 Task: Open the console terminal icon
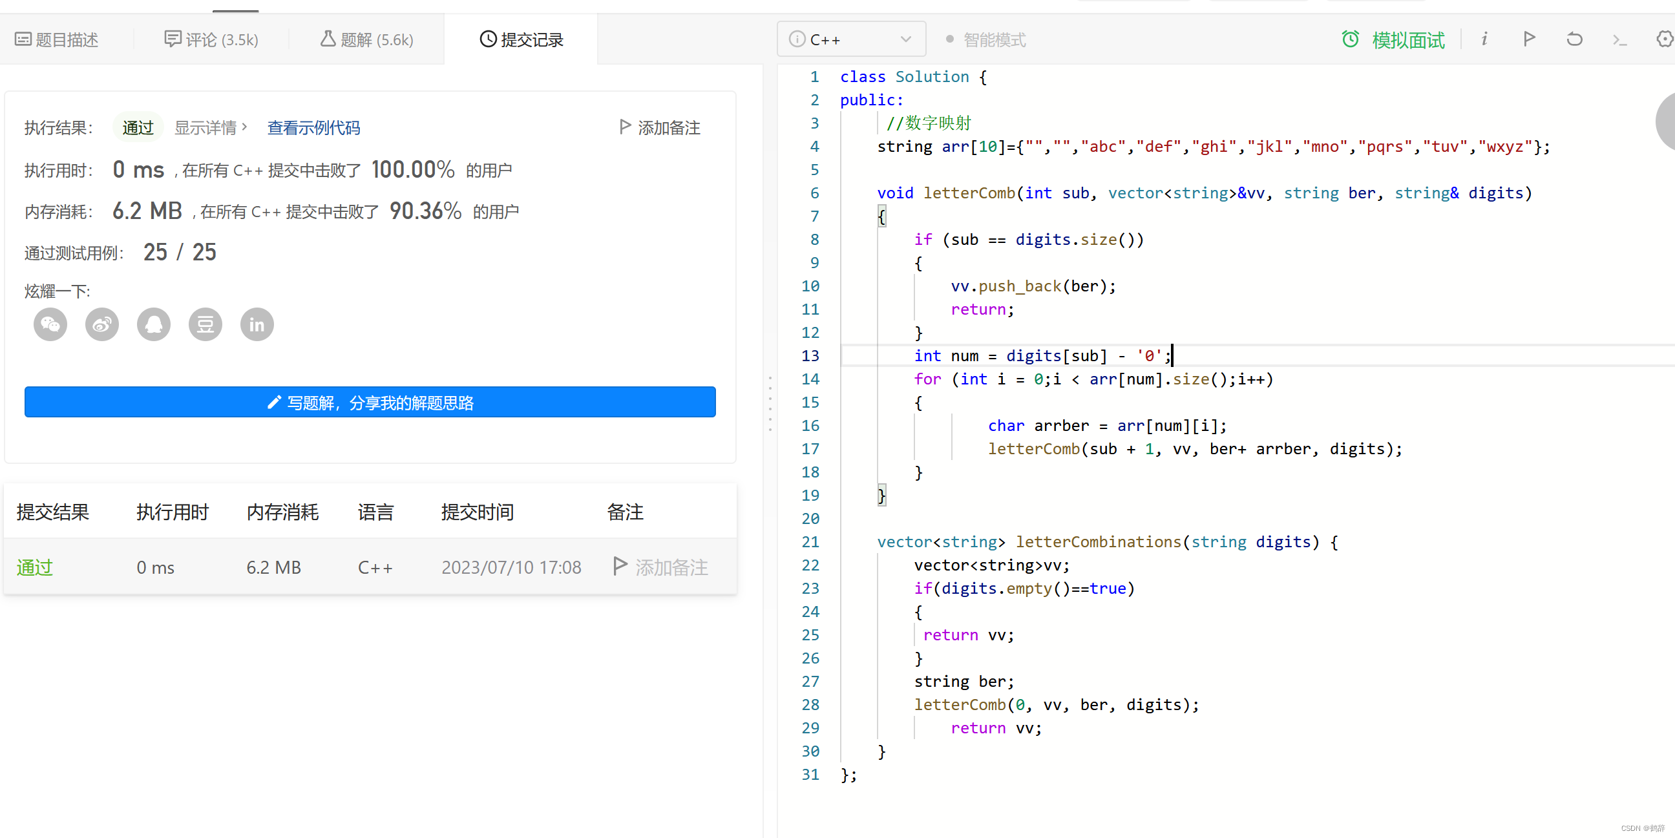point(1619,40)
